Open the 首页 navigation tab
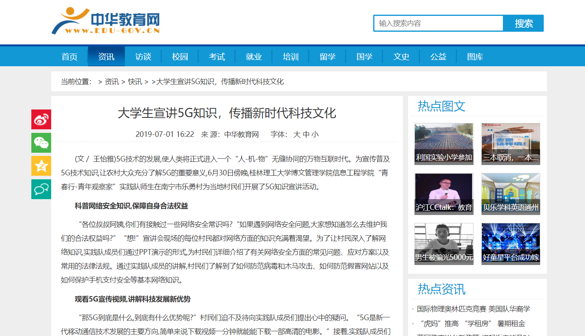The image size is (585, 336). [x=69, y=57]
